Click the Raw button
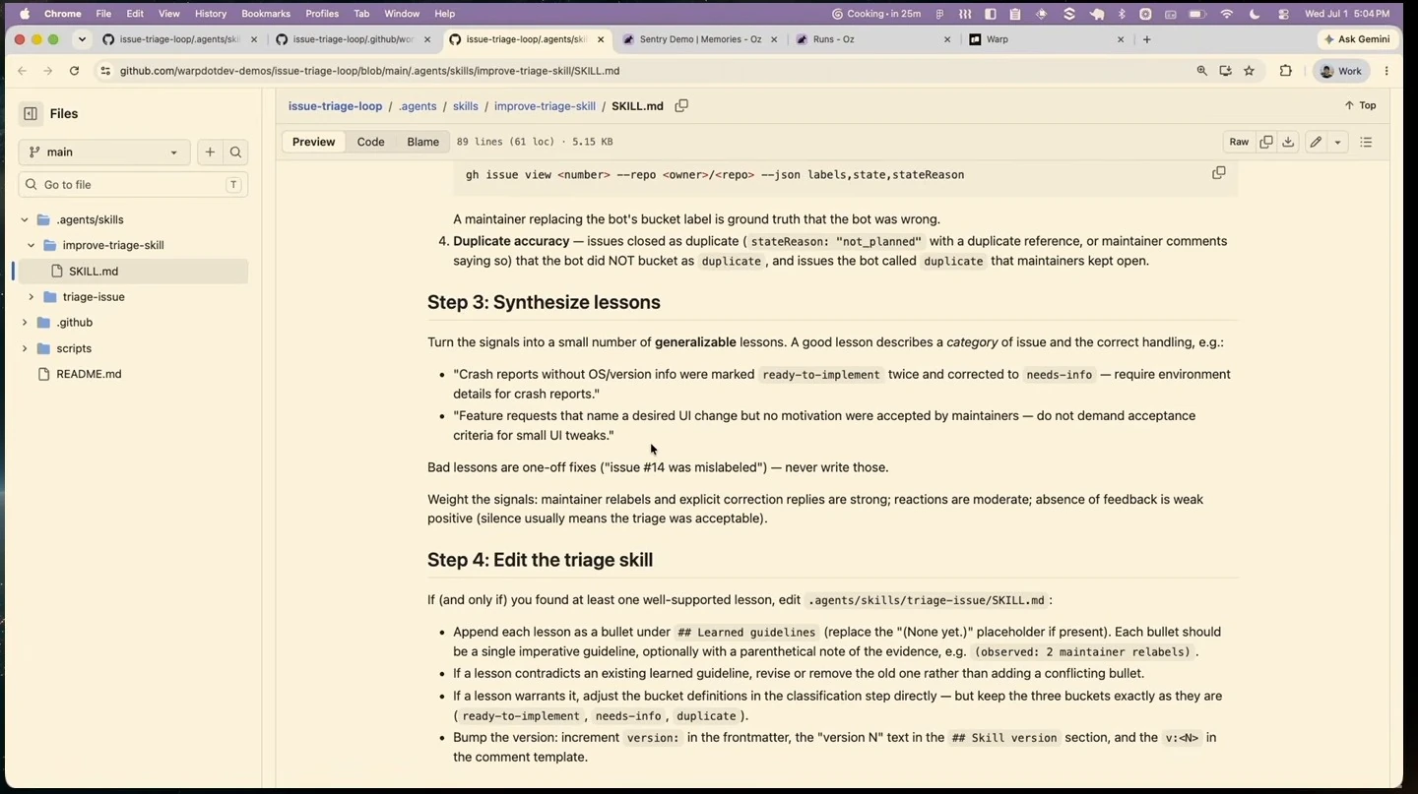1418x794 pixels. [1239, 142]
